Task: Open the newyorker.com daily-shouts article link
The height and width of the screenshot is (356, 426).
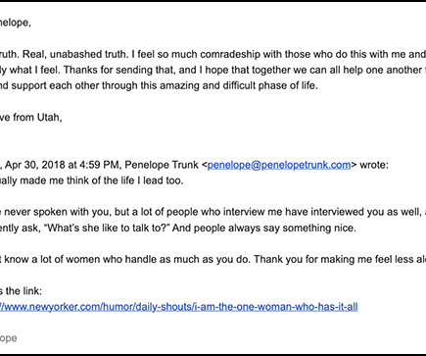Action: pos(178,307)
